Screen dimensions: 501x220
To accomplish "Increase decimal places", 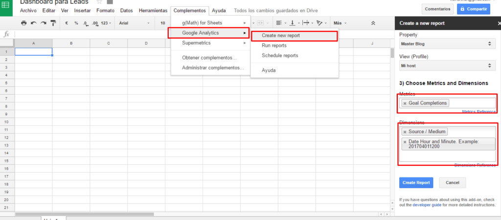I will click(95, 23).
